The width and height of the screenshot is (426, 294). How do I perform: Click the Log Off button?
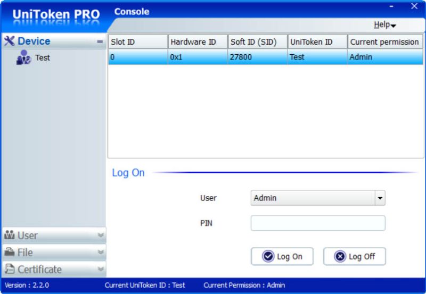354,256
